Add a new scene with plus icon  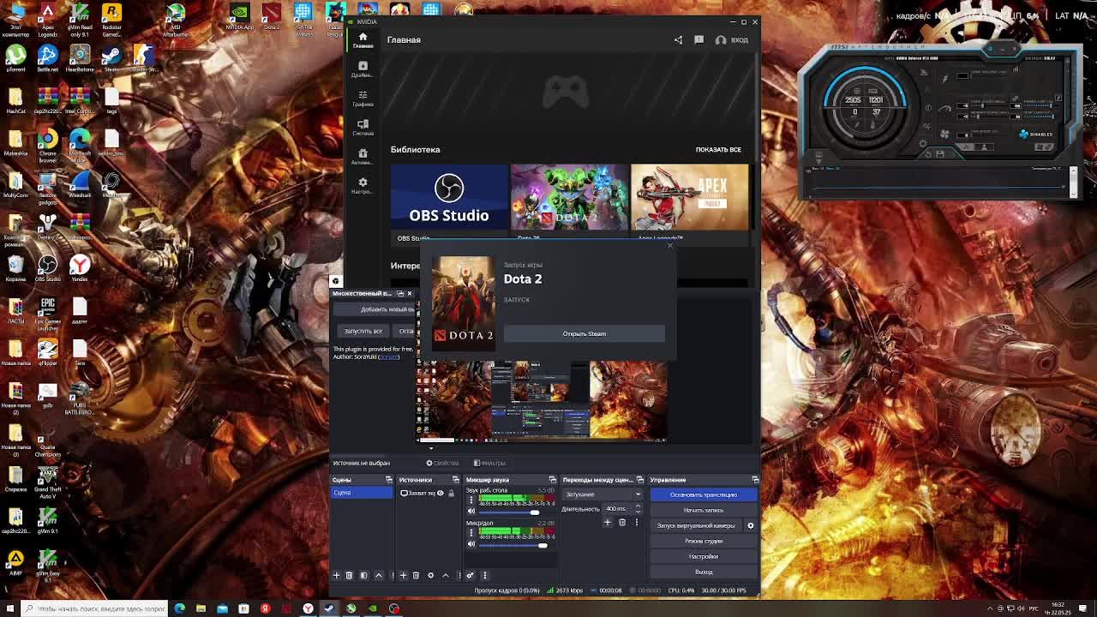336,575
